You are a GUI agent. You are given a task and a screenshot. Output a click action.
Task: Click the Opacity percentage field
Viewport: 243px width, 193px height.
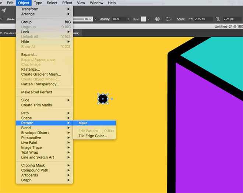pos(119,19)
